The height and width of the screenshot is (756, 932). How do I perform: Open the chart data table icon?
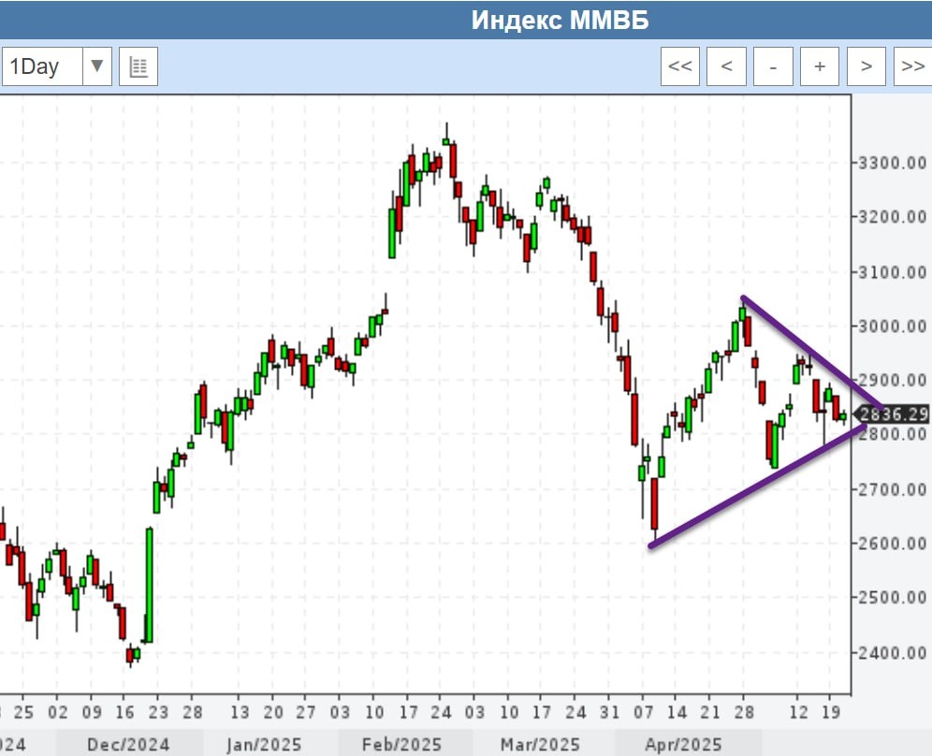click(138, 66)
